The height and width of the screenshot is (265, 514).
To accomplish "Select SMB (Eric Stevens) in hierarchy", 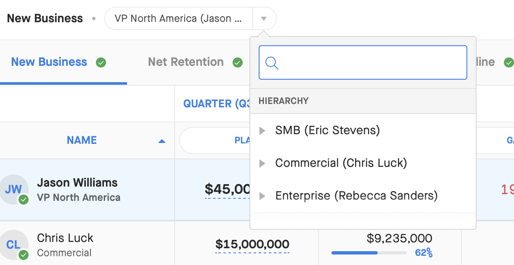I will (x=328, y=130).
